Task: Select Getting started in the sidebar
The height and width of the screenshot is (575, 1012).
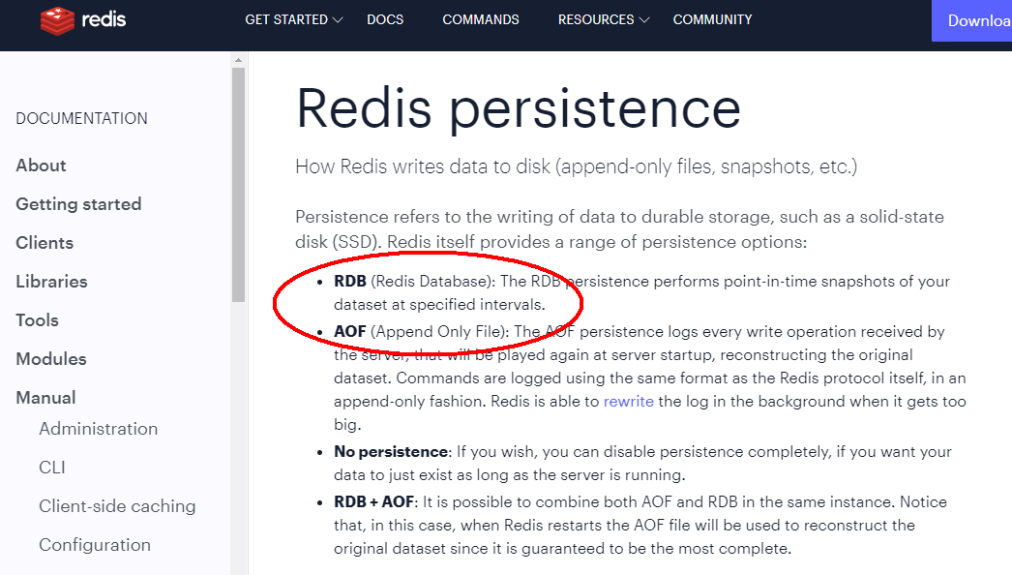Action: 78,204
